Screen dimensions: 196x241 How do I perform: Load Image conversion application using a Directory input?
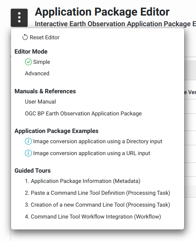(x=98, y=141)
